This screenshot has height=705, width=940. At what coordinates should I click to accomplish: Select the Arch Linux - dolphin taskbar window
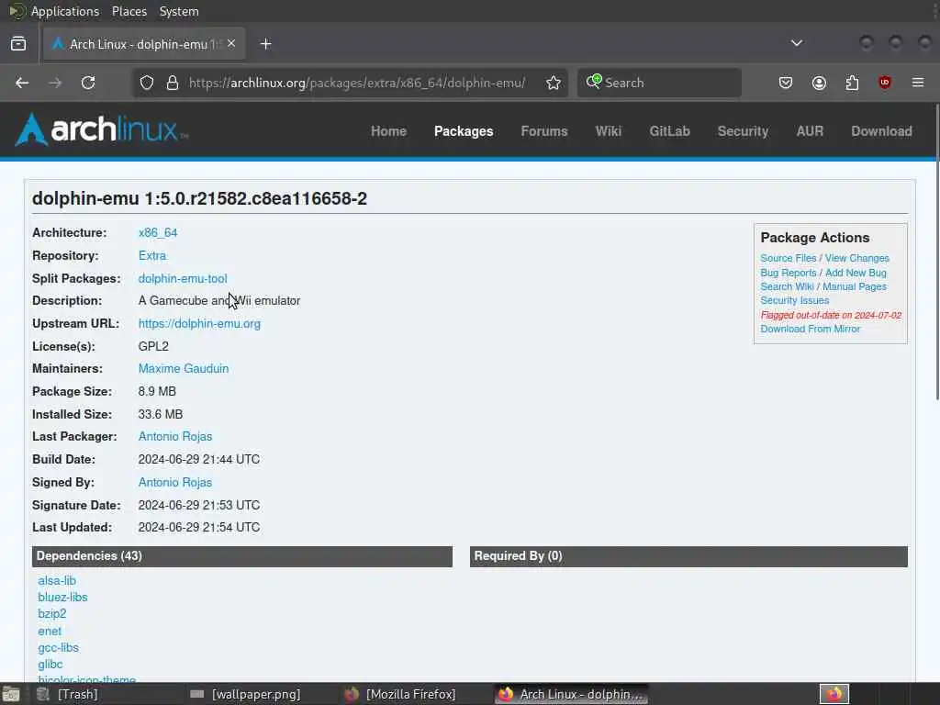[571, 694]
